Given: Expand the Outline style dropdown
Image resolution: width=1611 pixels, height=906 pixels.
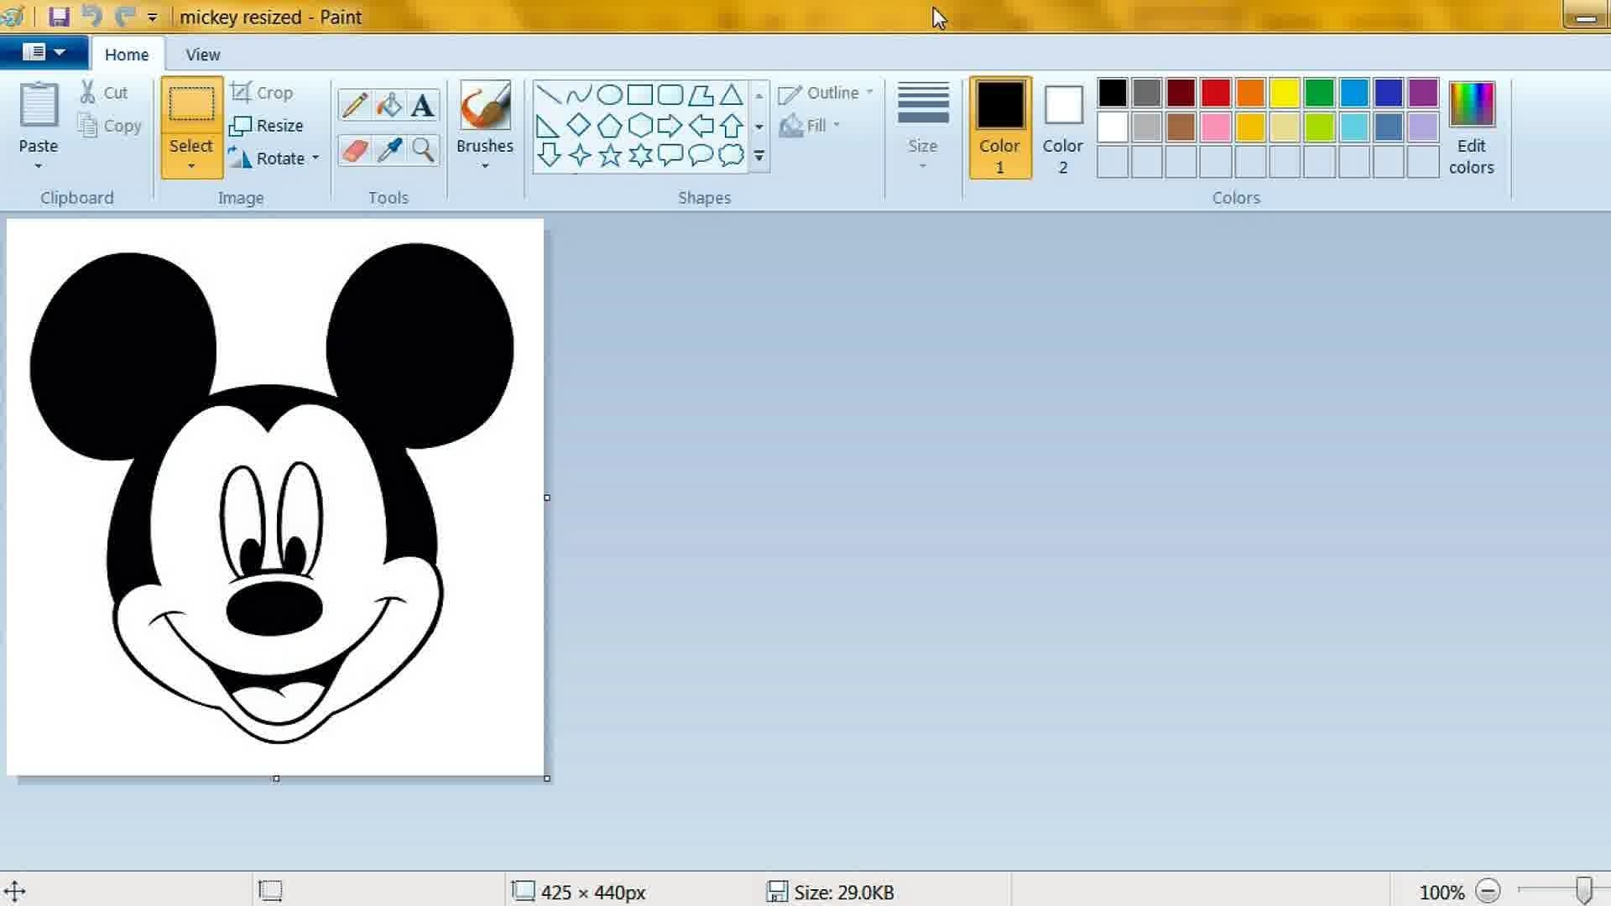Looking at the screenshot, I should coord(869,91).
